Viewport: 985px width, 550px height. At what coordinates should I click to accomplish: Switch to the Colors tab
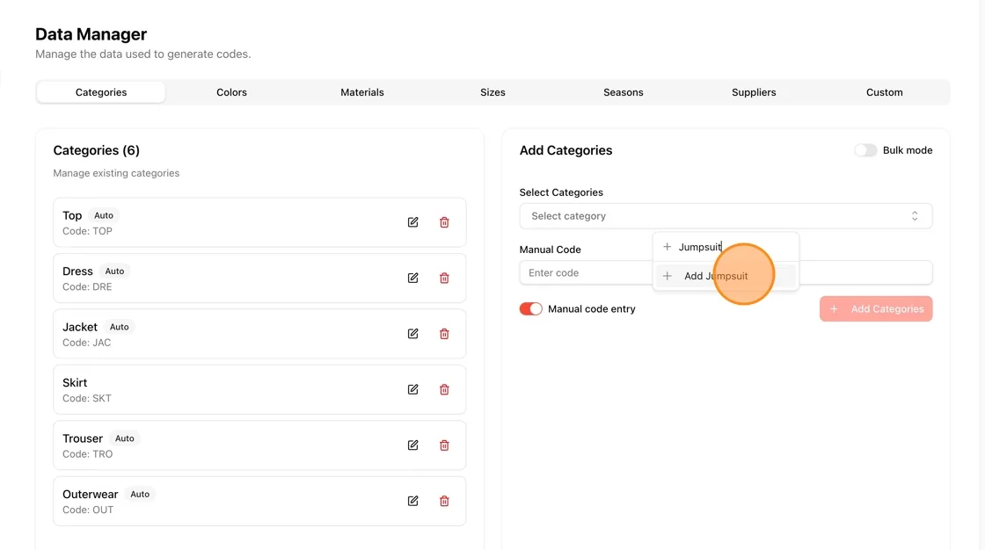pos(232,92)
